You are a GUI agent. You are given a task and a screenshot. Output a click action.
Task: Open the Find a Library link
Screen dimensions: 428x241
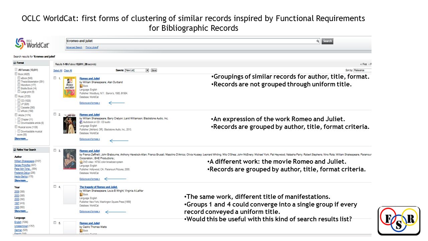[92, 48]
